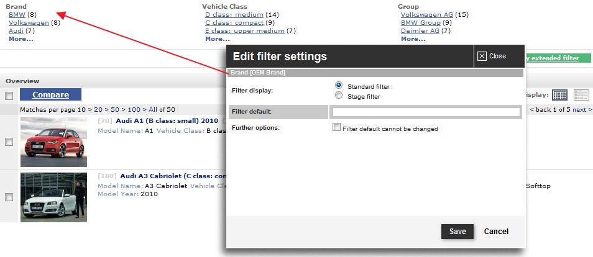Screen dimensions: 593x257
Task: Open the red Audi A1 thumbnail
Action: click(x=53, y=142)
